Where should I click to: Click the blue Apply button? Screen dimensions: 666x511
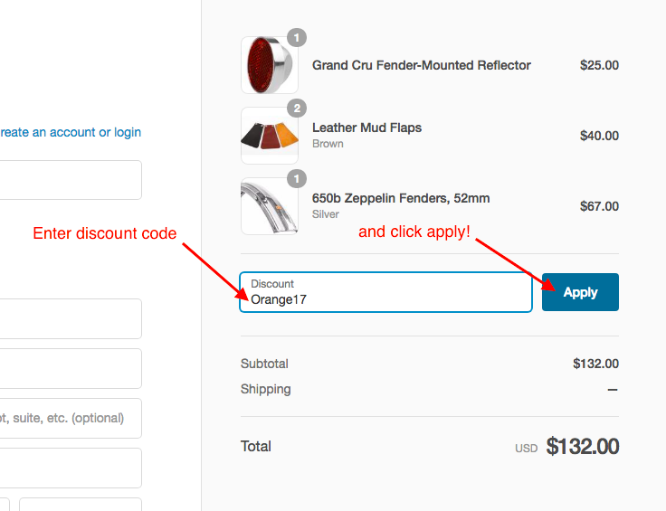580,292
